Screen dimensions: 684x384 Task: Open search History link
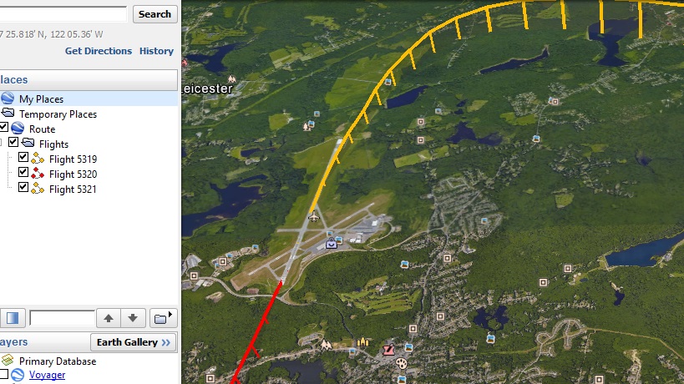[x=156, y=51]
